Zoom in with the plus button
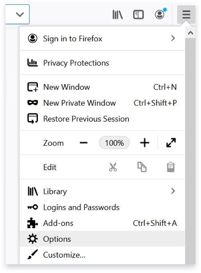The image size is (201, 273). click(x=145, y=143)
